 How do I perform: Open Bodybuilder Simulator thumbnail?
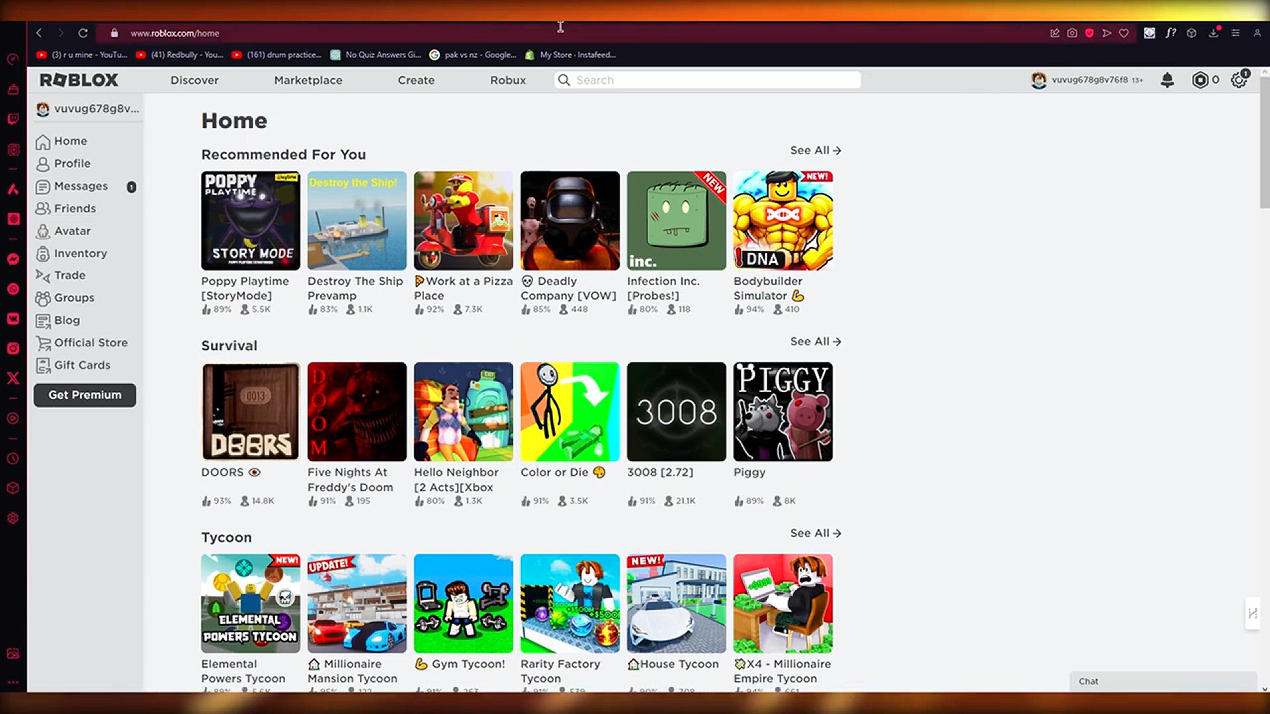point(783,220)
